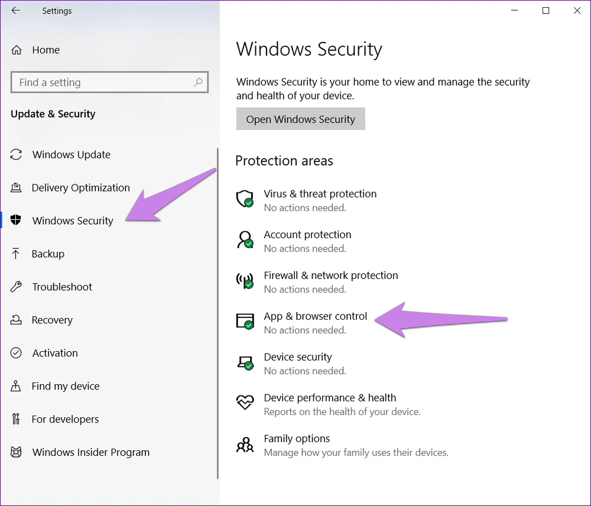This screenshot has width=591, height=506.
Task: Select Delivery Optimization in sidebar
Action: coord(80,188)
